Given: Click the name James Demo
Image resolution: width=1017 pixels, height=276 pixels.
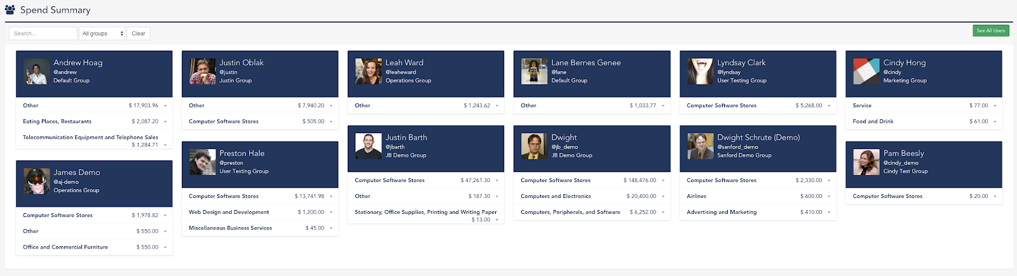Looking at the screenshot, I should (76, 173).
